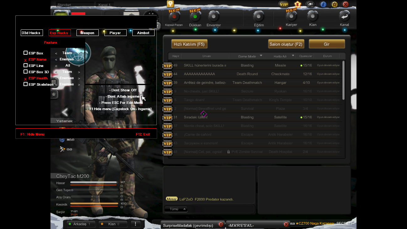Click the lock icon on room 48
This screenshot has width=407, height=229.
228,152
